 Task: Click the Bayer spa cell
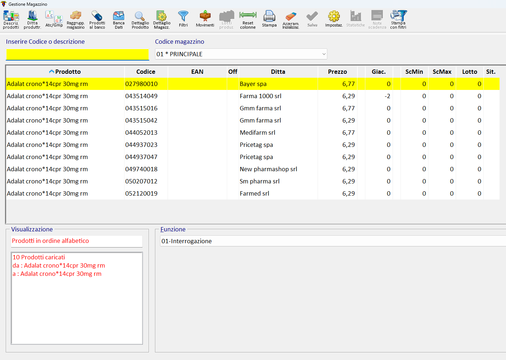(278, 84)
